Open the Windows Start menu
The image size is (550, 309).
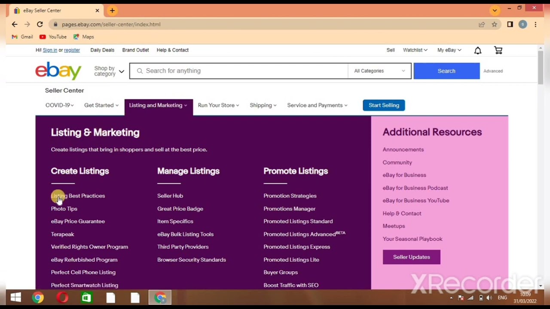[16, 297]
